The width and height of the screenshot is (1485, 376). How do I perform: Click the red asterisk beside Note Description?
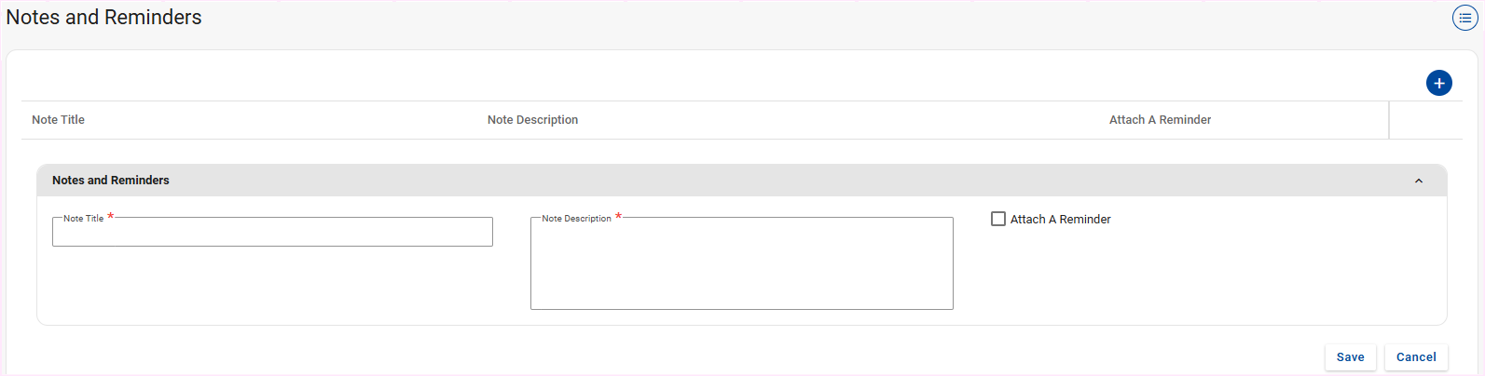(x=618, y=217)
